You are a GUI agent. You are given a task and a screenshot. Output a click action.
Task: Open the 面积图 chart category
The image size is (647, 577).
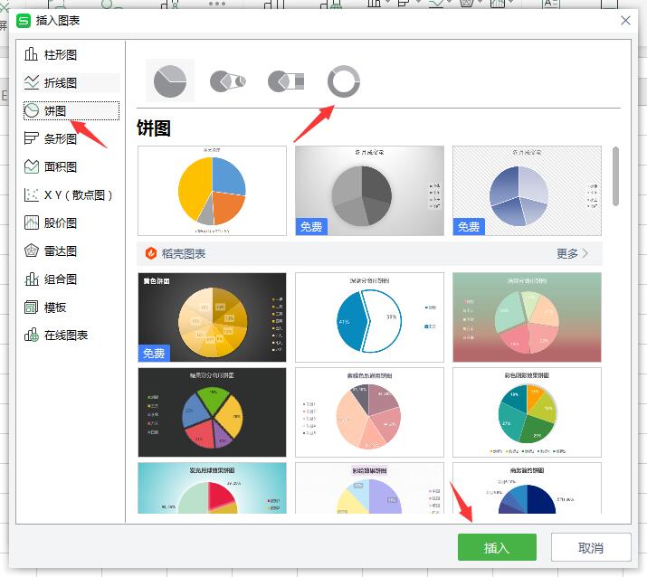[71, 166]
